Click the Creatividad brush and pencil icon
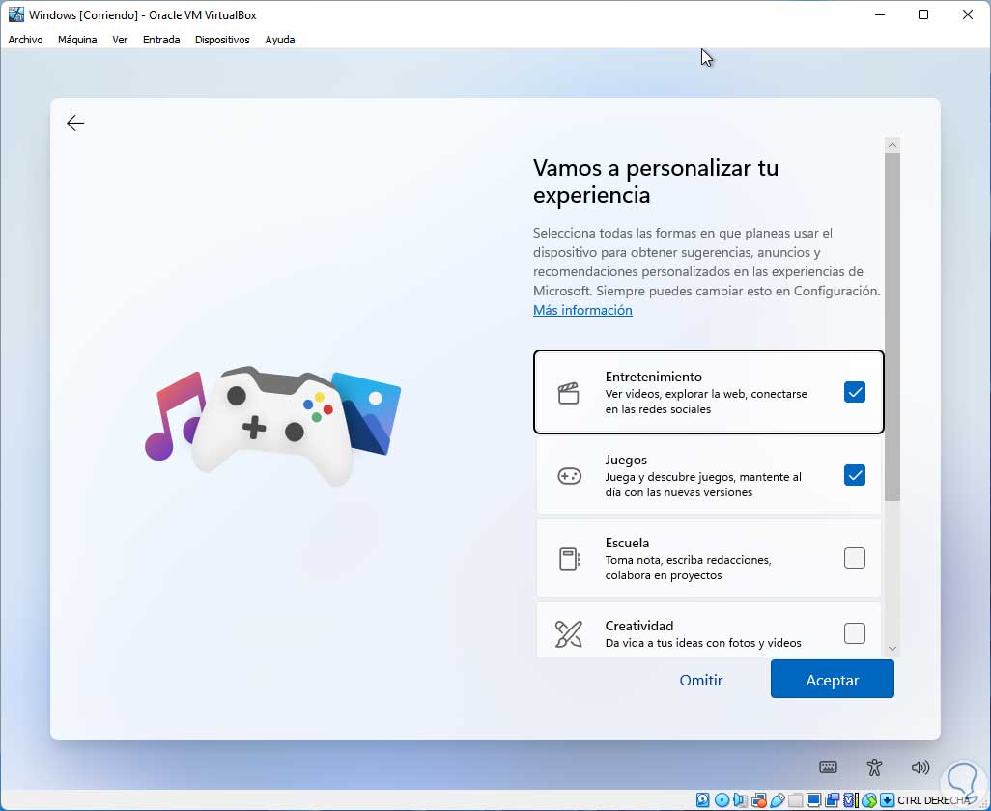Image resolution: width=991 pixels, height=811 pixels. pos(568,633)
